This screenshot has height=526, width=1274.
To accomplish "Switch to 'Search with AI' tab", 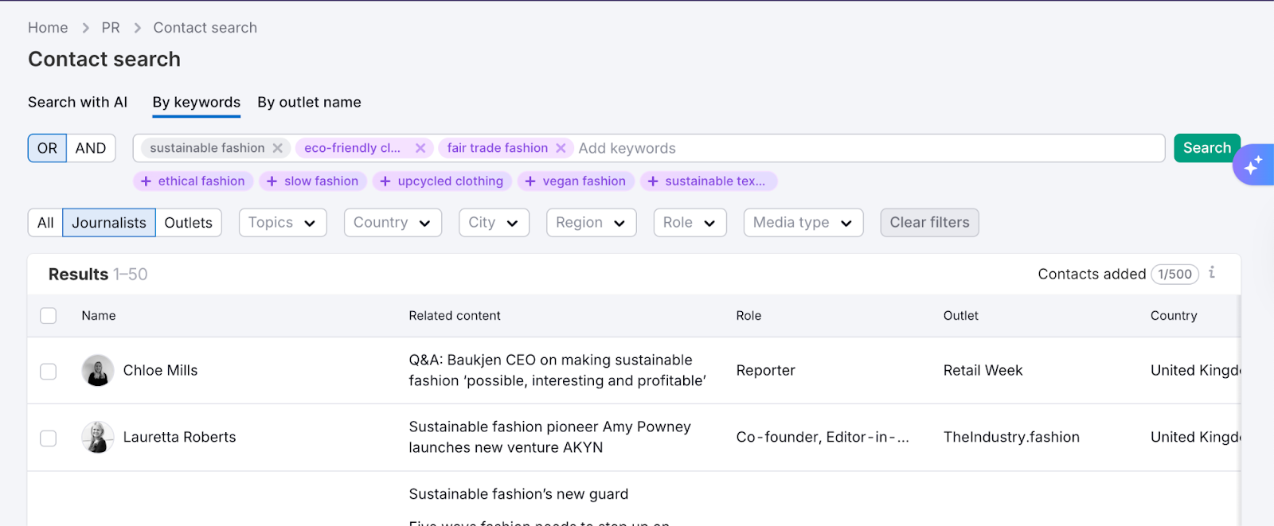I will pyautogui.click(x=77, y=103).
